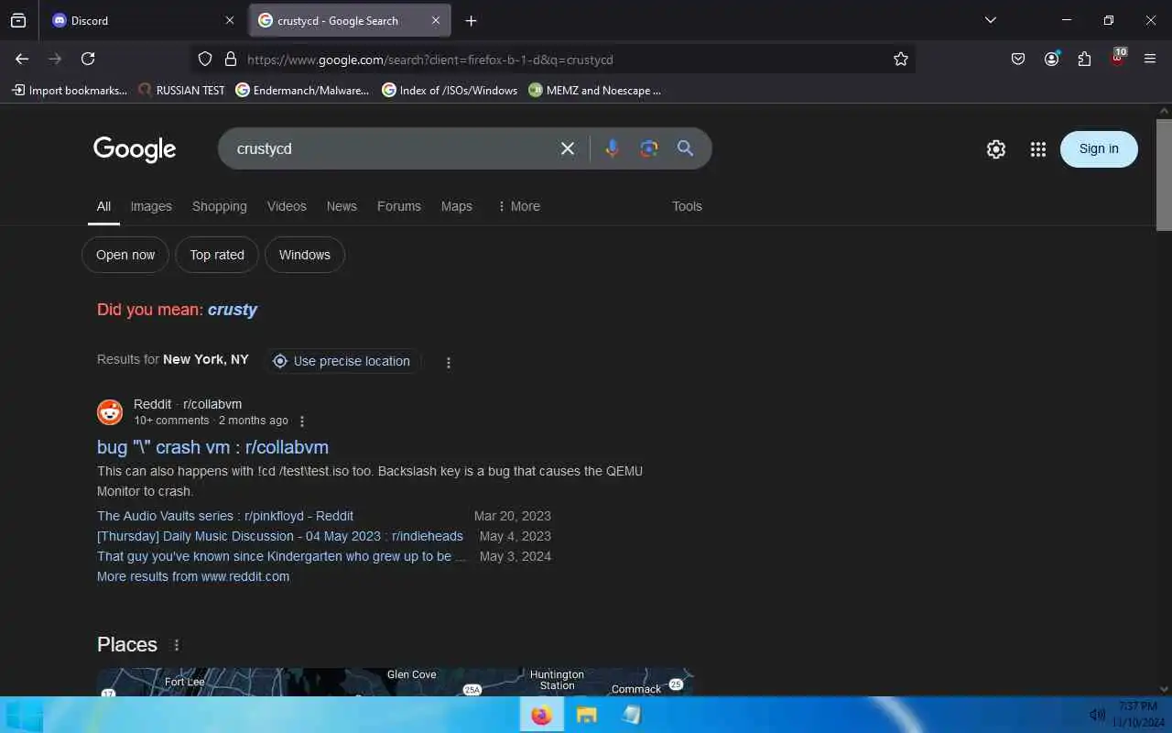
Task: Open location options three-dot menu
Action: click(x=449, y=362)
